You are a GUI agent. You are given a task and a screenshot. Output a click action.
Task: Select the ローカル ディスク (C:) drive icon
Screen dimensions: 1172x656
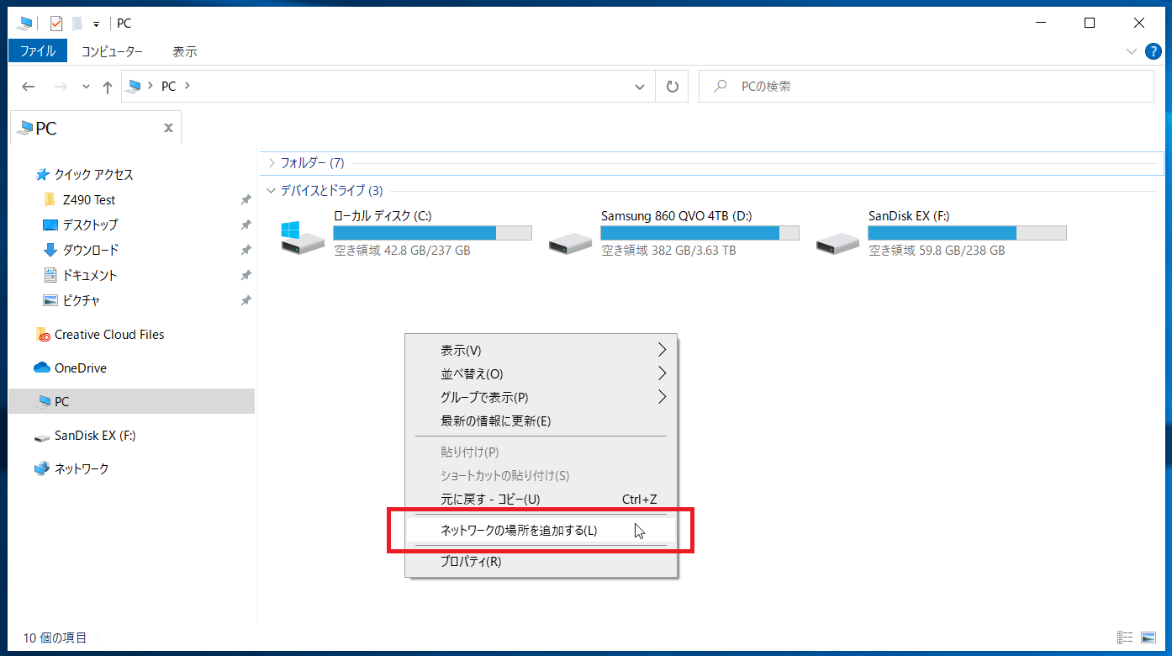pyautogui.click(x=303, y=237)
